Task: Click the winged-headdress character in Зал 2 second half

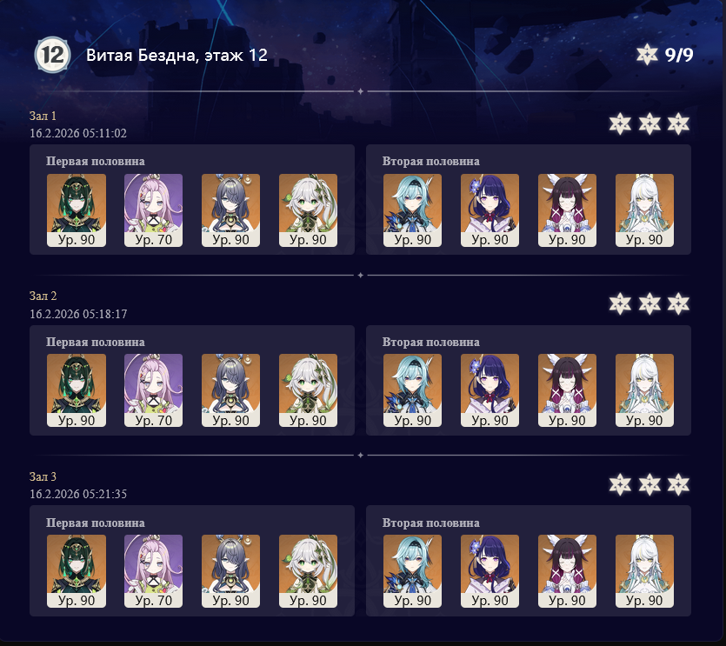Action: [x=567, y=390]
